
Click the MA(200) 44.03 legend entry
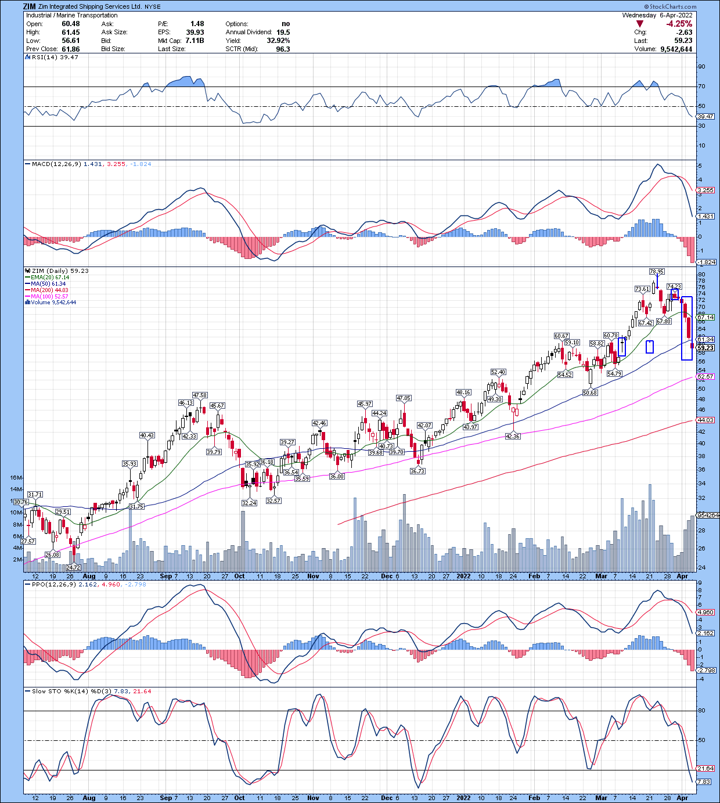[x=46, y=290]
